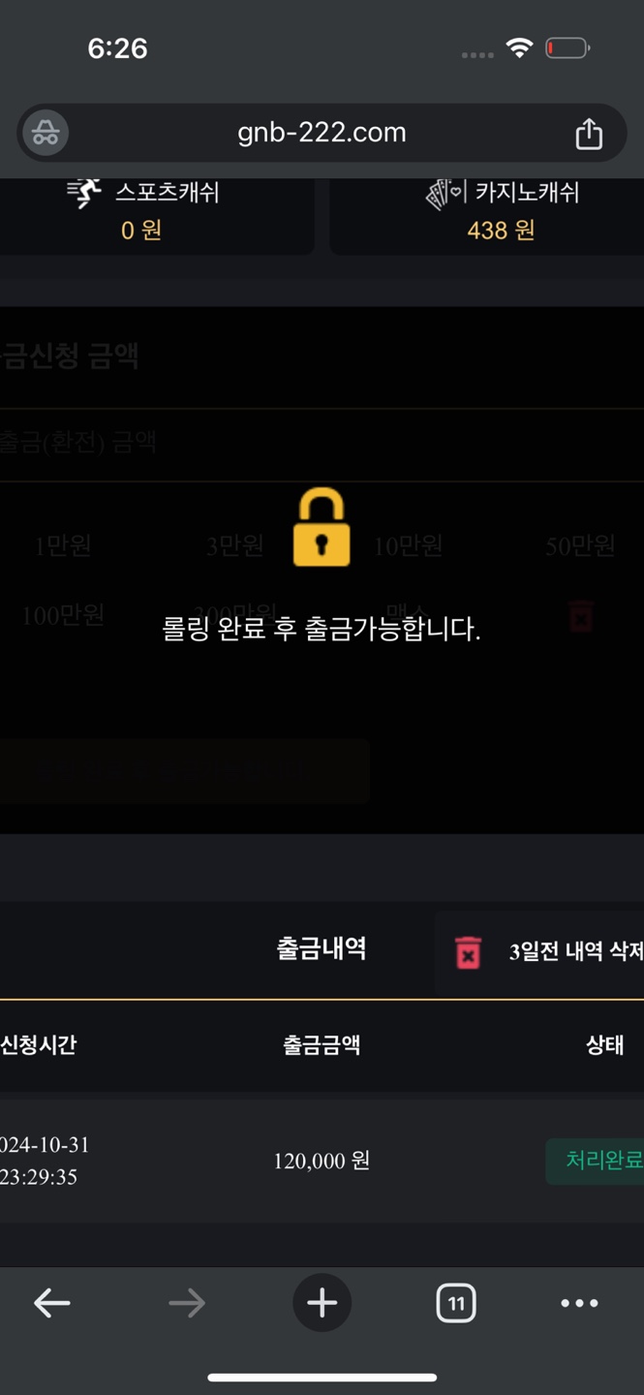Viewport: 644px width, 1395px height.
Task: Tap the incognito mode icon
Action: pos(46,134)
